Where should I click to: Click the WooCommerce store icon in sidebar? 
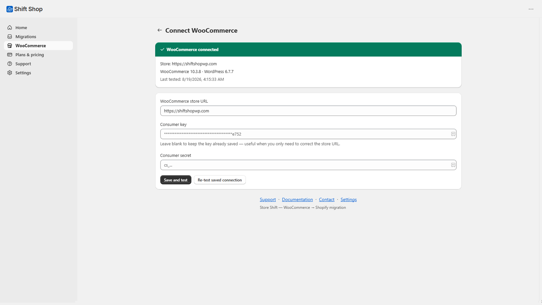tap(10, 45)
